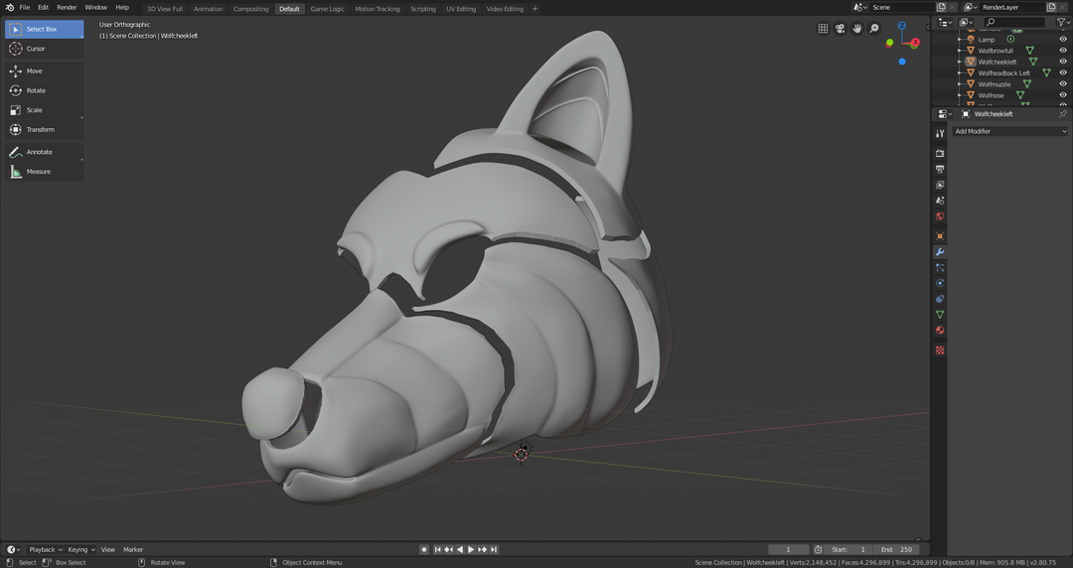1073x568 pixels.
Task: Switch to the UV Editing workspace tab
Action: coord(460,9)
